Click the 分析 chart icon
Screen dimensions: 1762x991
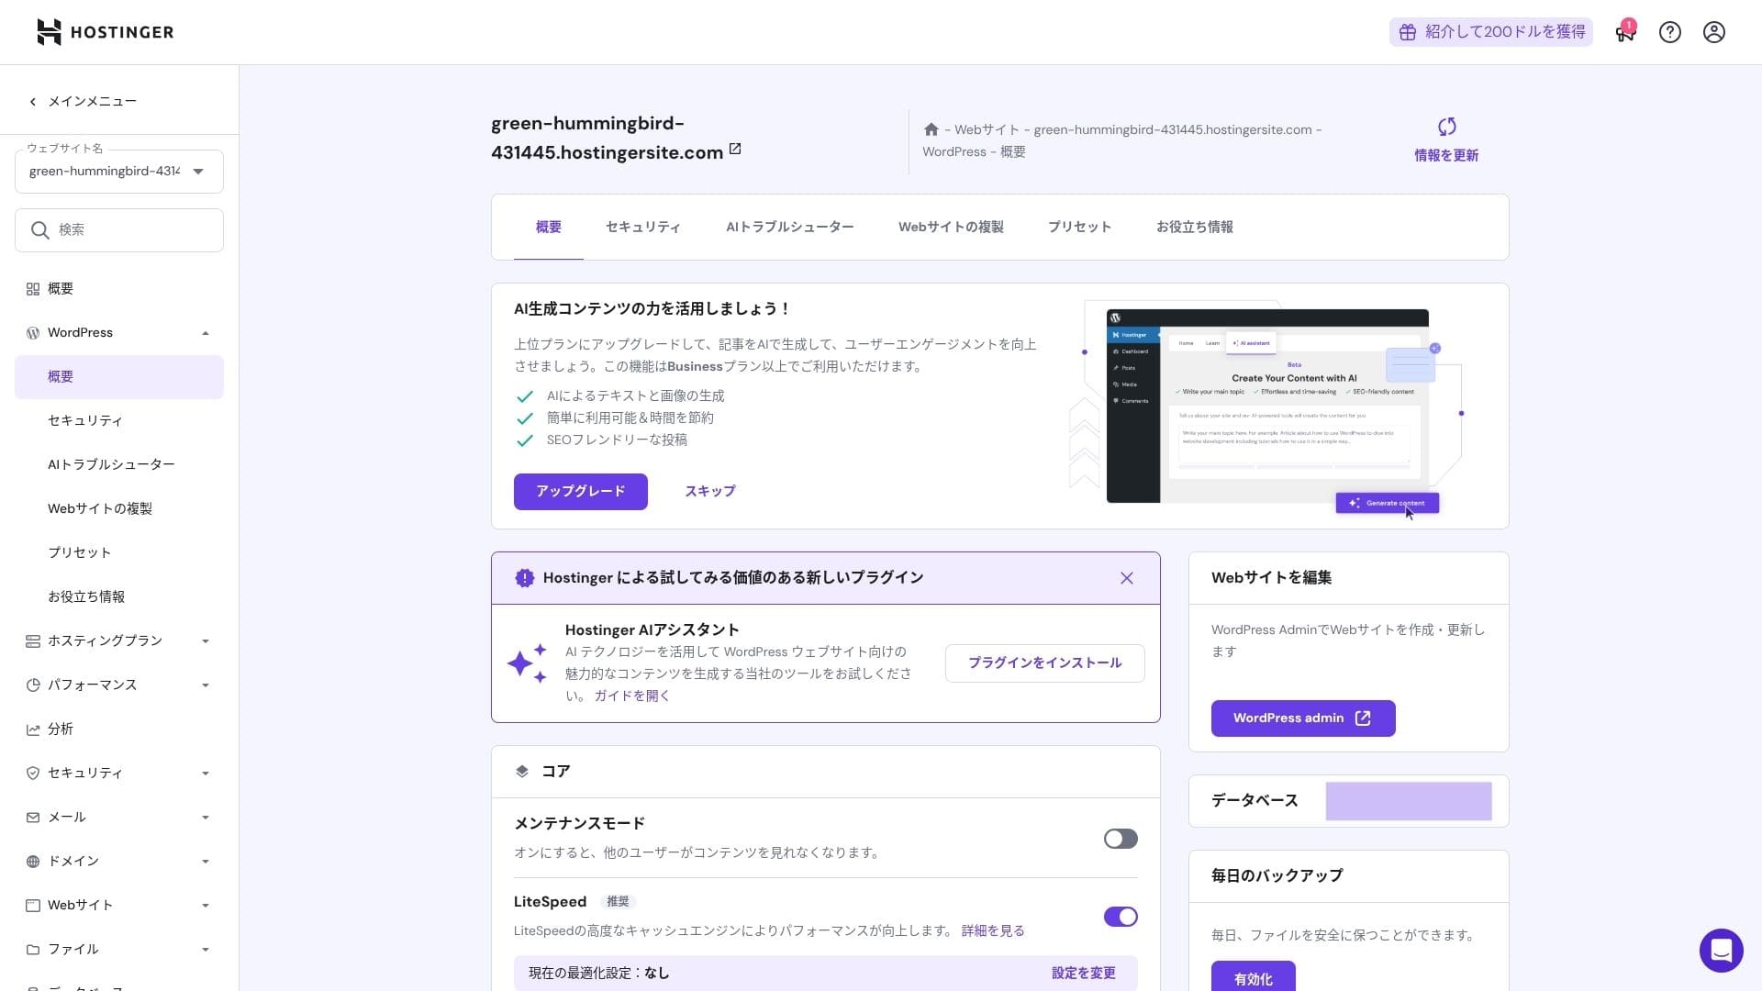click(33, 729)
